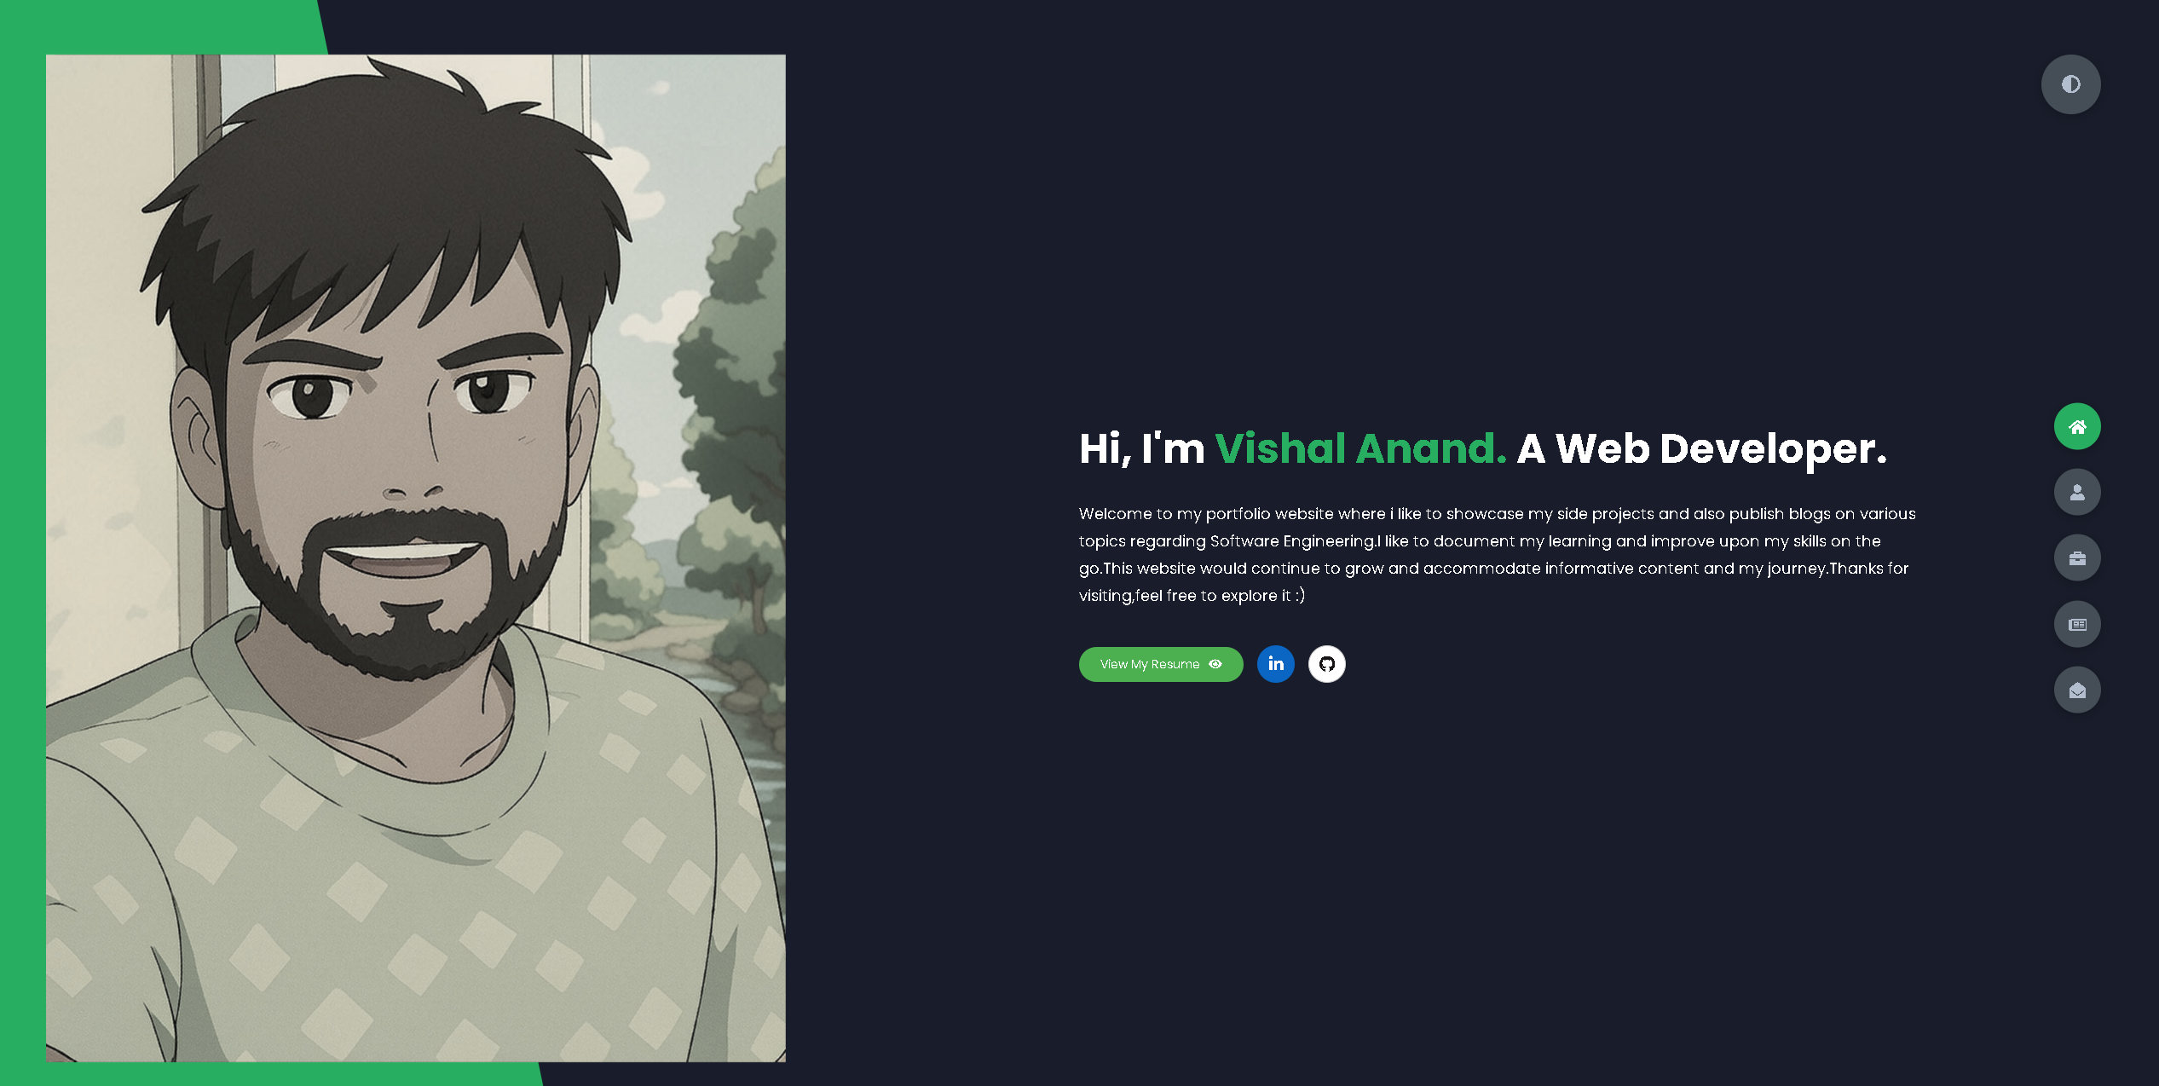This screenshot has height=1086, width=2159.
Task: Open the Portfolio briefcase icon
Action: coord(2077,558)
